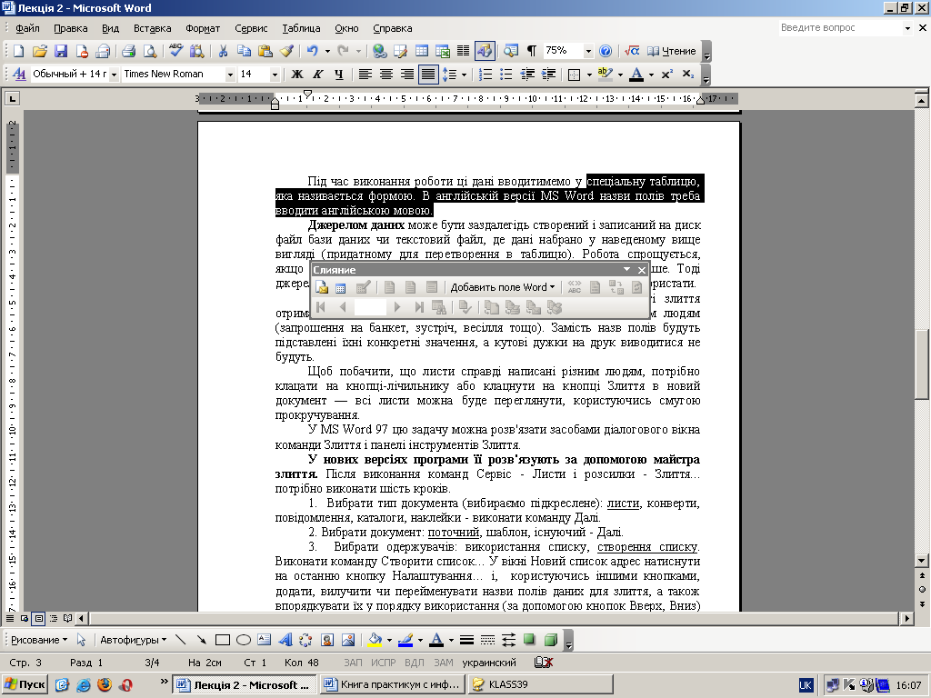Apply subscript formatting
This screenshot has height=698, width=931.
click(687, 75)
